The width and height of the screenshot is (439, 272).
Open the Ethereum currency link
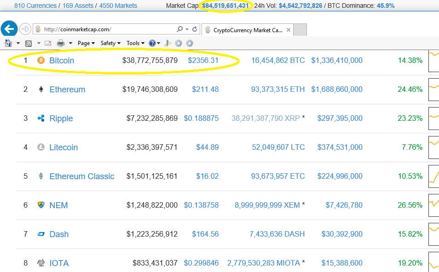(68, 90)
